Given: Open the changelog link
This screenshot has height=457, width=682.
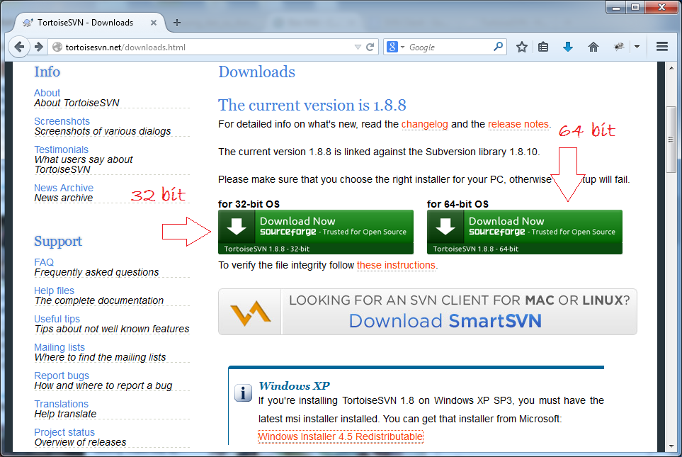Looking at the screenshot, I should click(424, 125).
